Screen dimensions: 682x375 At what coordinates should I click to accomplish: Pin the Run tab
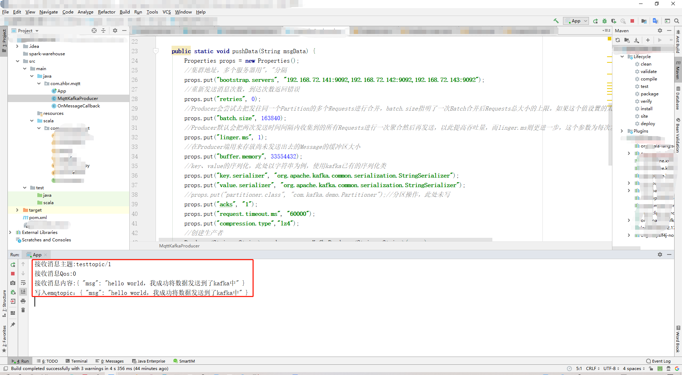pos(13,324)
